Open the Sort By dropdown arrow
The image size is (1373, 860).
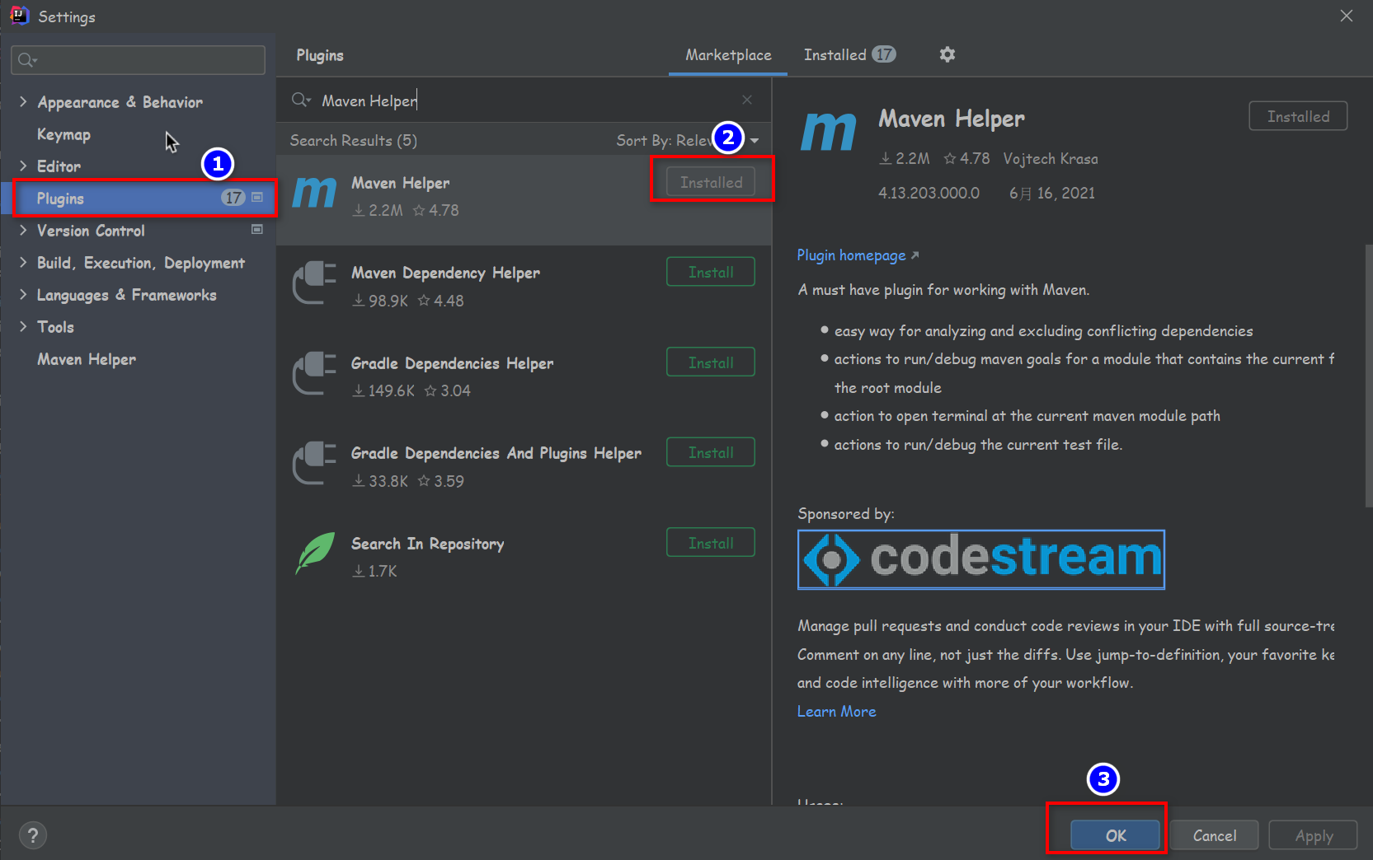click(x=755, y=141)
